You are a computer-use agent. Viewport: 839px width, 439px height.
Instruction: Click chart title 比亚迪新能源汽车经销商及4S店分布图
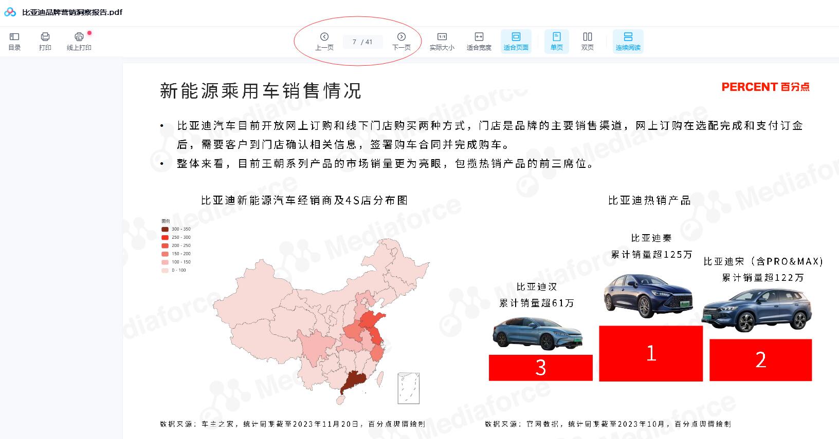point(304,200)
